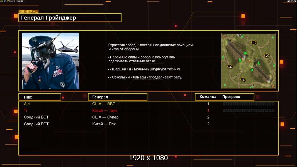The height and width of the screenshot is (167, 297).
Task: Click the "Китай — Пех" general entry
Action: click(104, 124)
